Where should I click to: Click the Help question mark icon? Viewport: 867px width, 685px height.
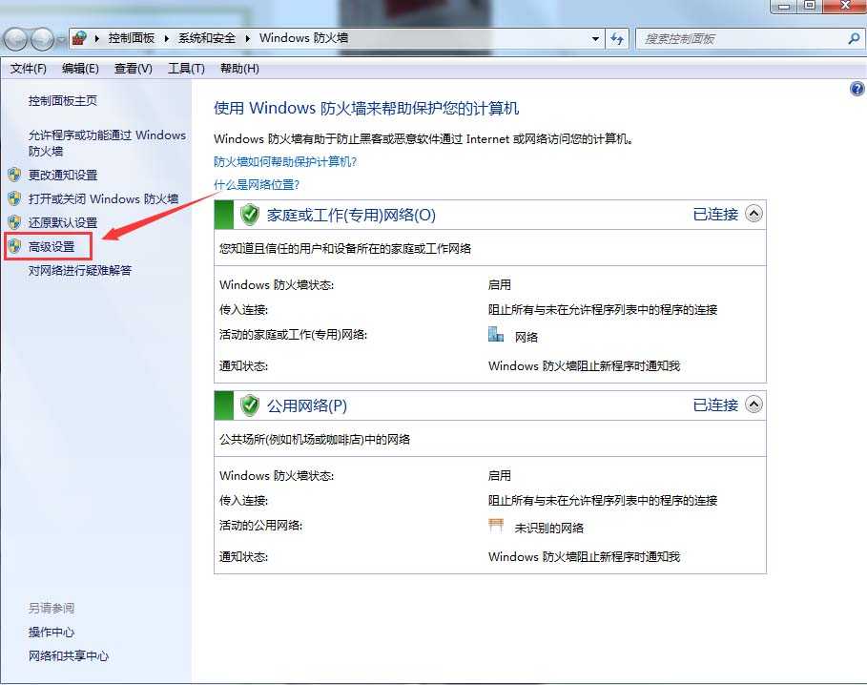click(856, 88)
